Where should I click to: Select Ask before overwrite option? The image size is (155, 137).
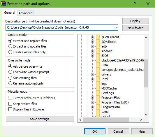(x=10, y=66)
